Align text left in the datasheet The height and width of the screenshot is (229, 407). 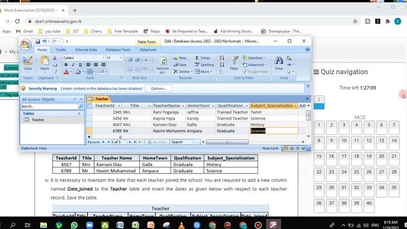88,65
